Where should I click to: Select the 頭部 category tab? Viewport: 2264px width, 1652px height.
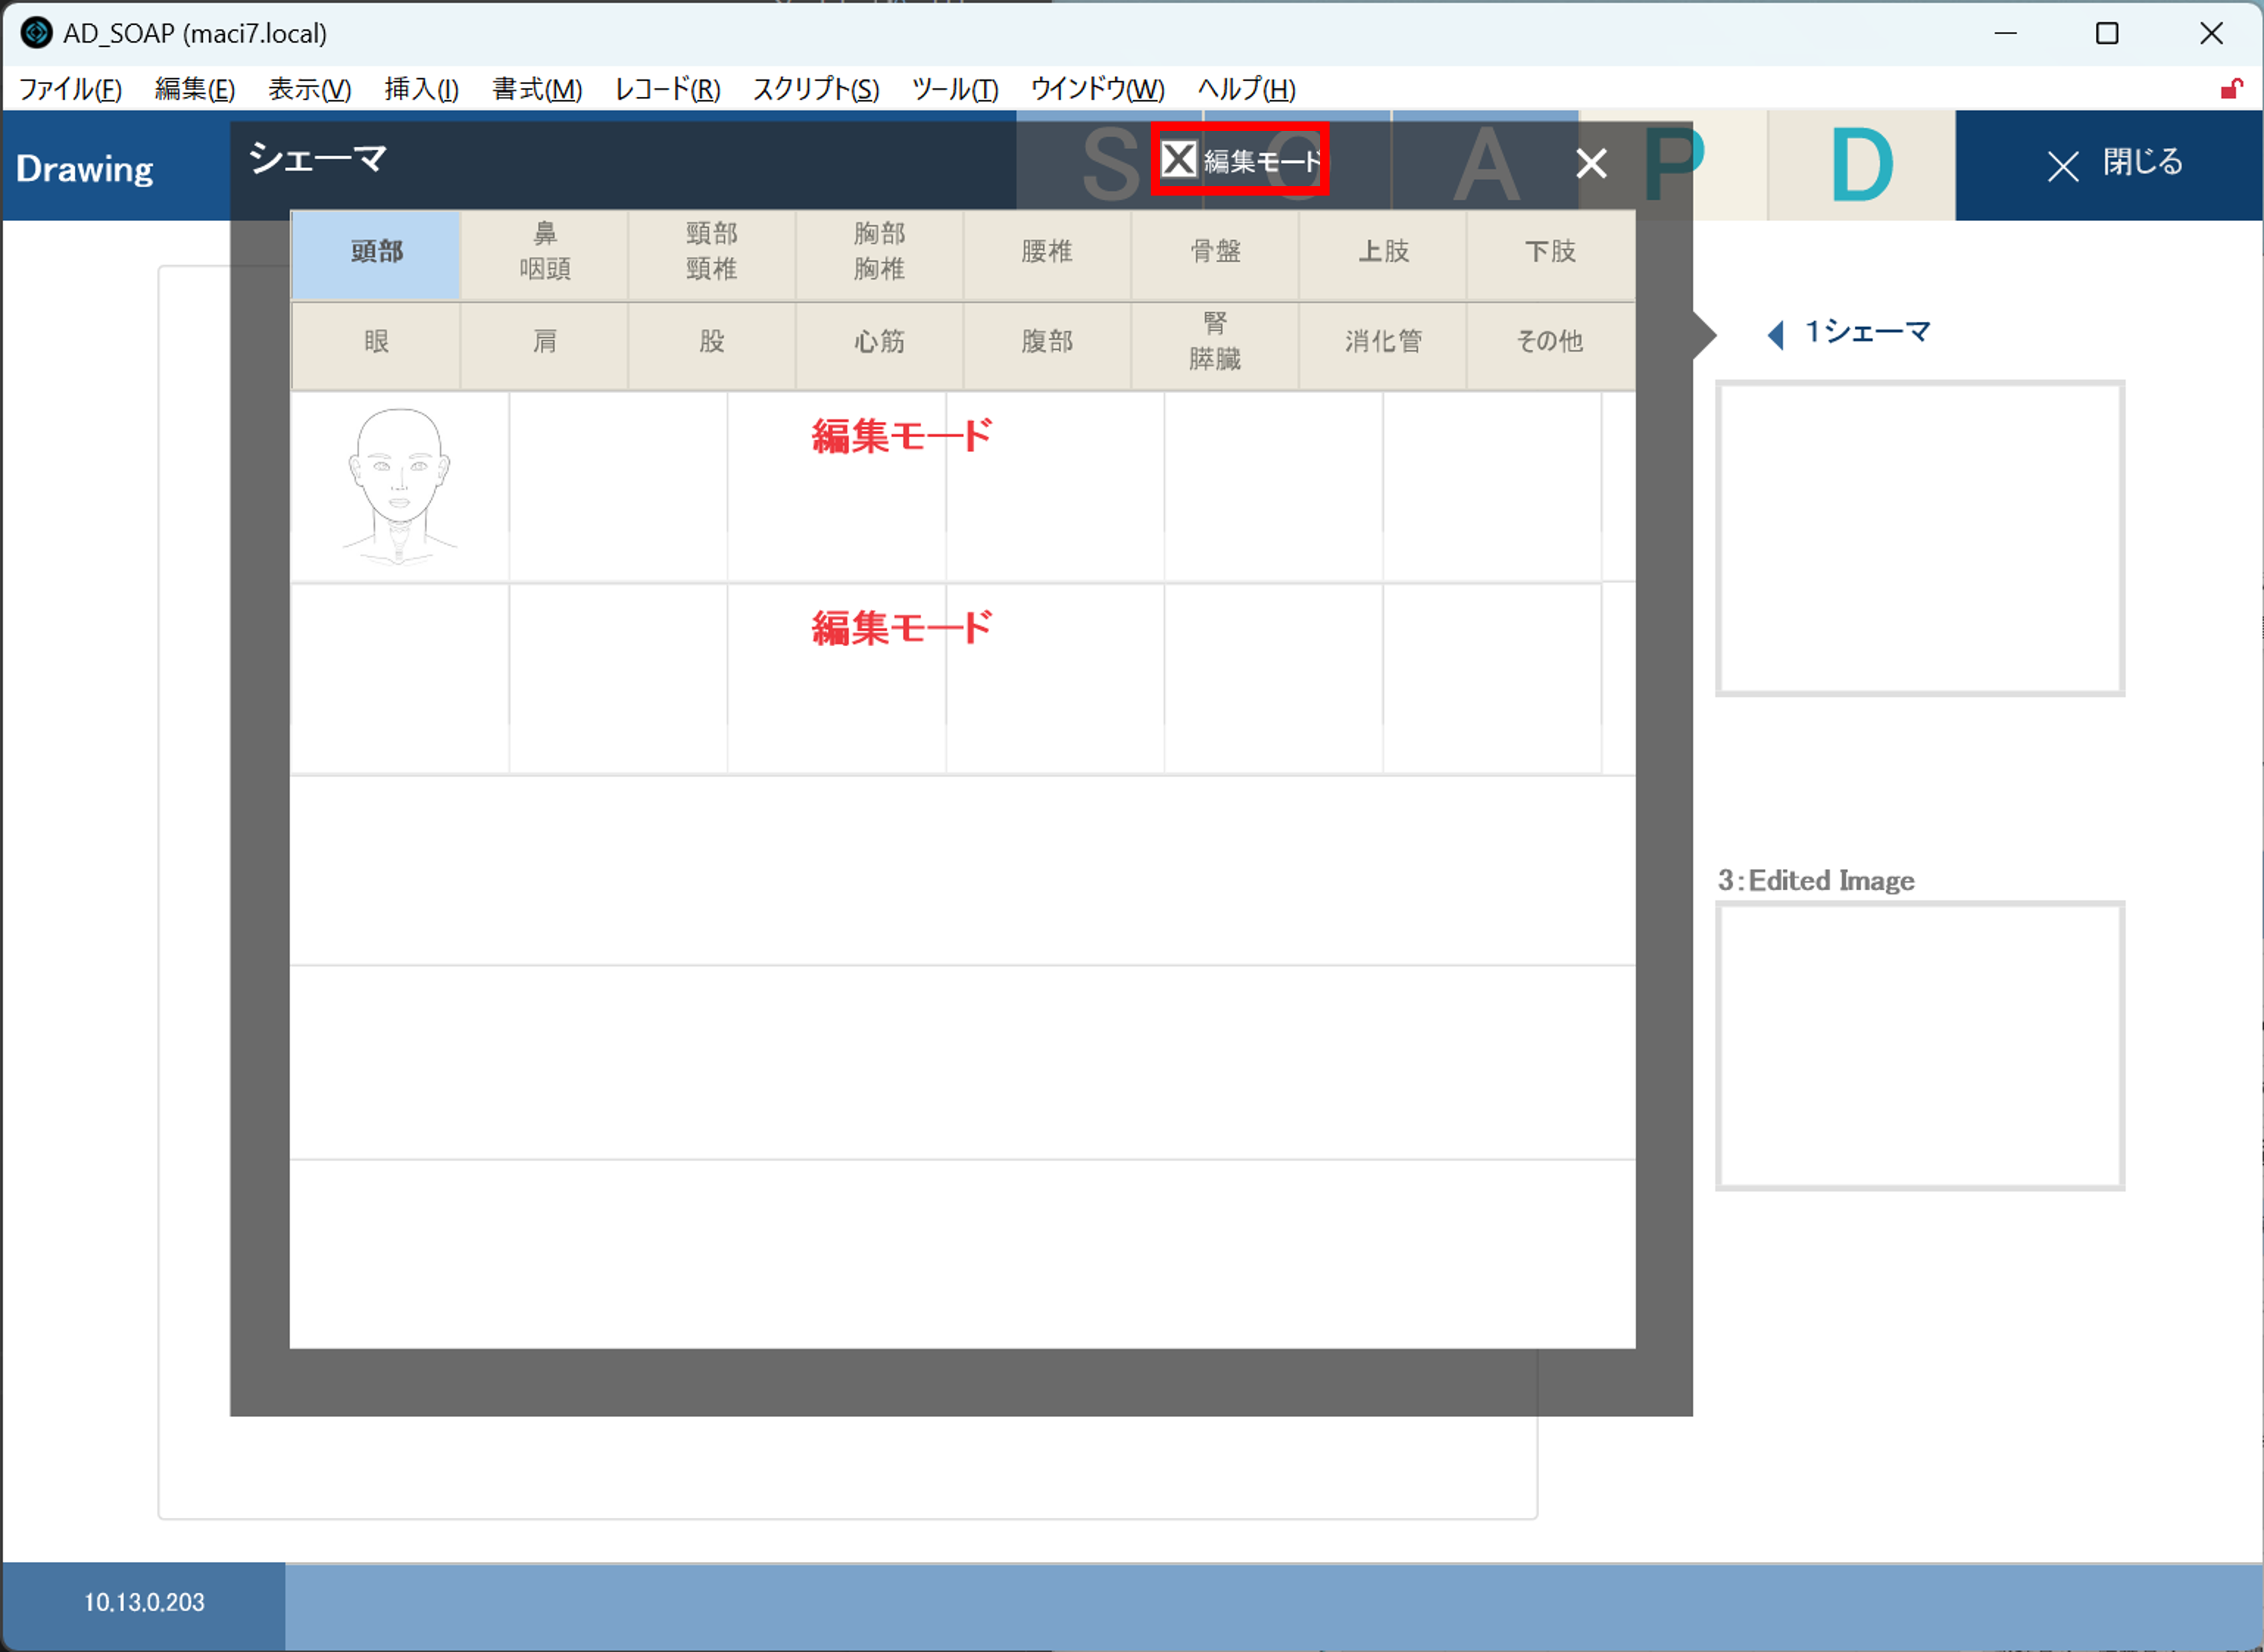point(376,252)
